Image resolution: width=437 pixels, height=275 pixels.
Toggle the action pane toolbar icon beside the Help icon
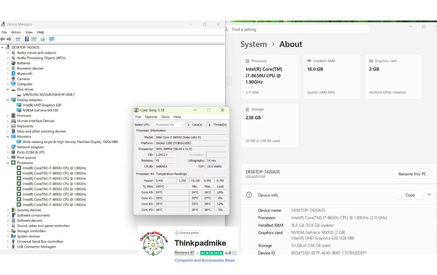click(x=34, y=39)
